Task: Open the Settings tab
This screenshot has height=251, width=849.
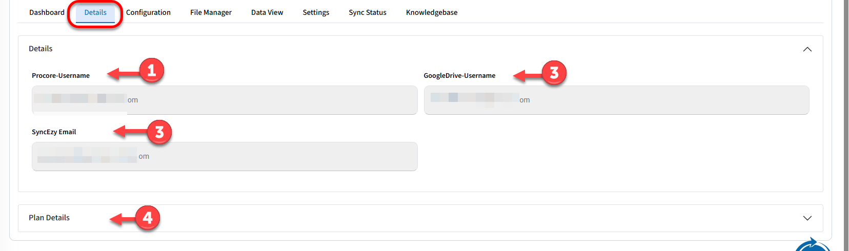Action: pos(316,12)
